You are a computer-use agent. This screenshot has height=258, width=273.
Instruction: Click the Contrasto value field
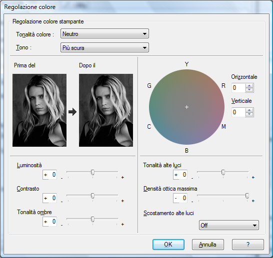pyautogui.click(x=50, y=198)
